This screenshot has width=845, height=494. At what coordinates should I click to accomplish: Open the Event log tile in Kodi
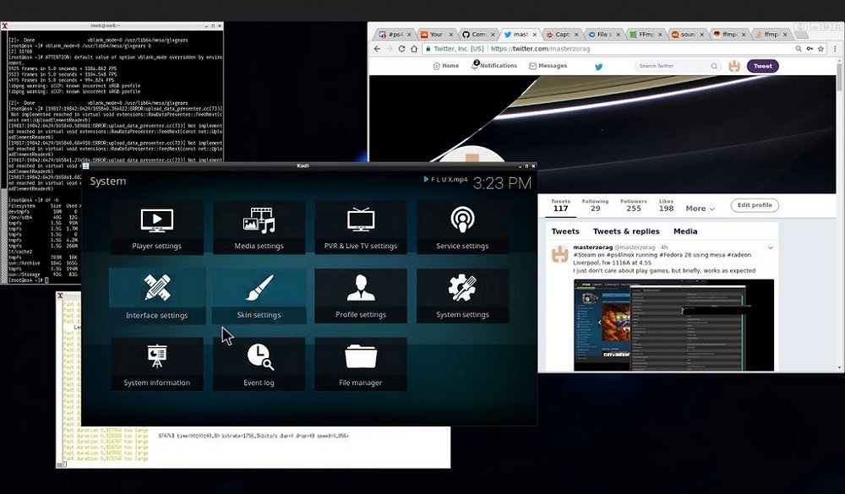tap(259, 364)
